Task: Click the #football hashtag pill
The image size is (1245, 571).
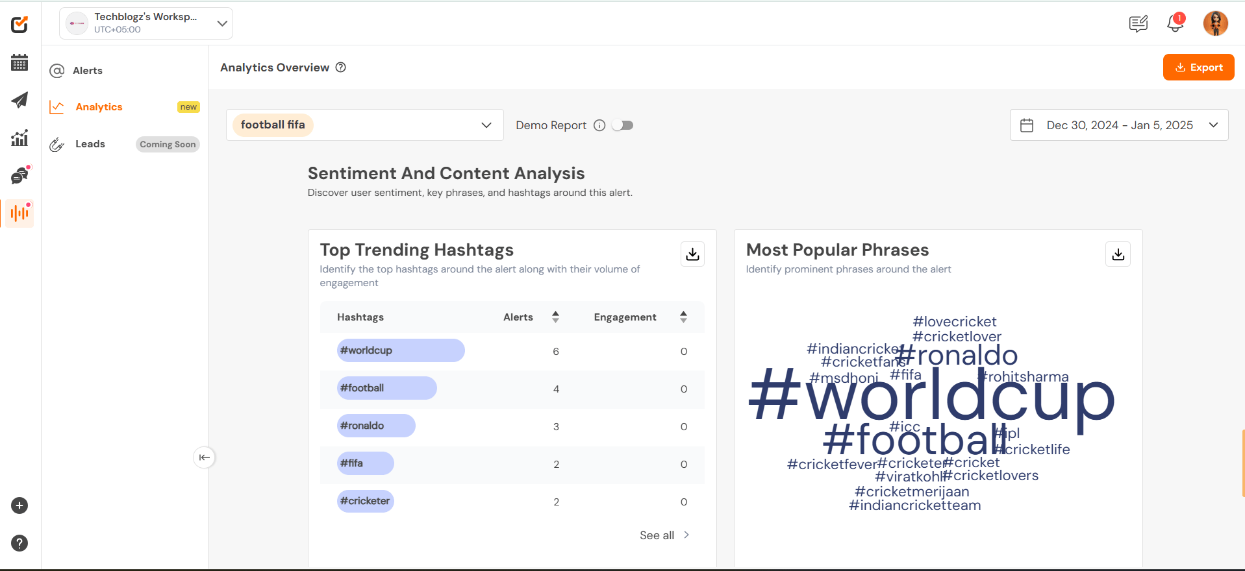Action: pyautogui.click(x=387, y=388)
